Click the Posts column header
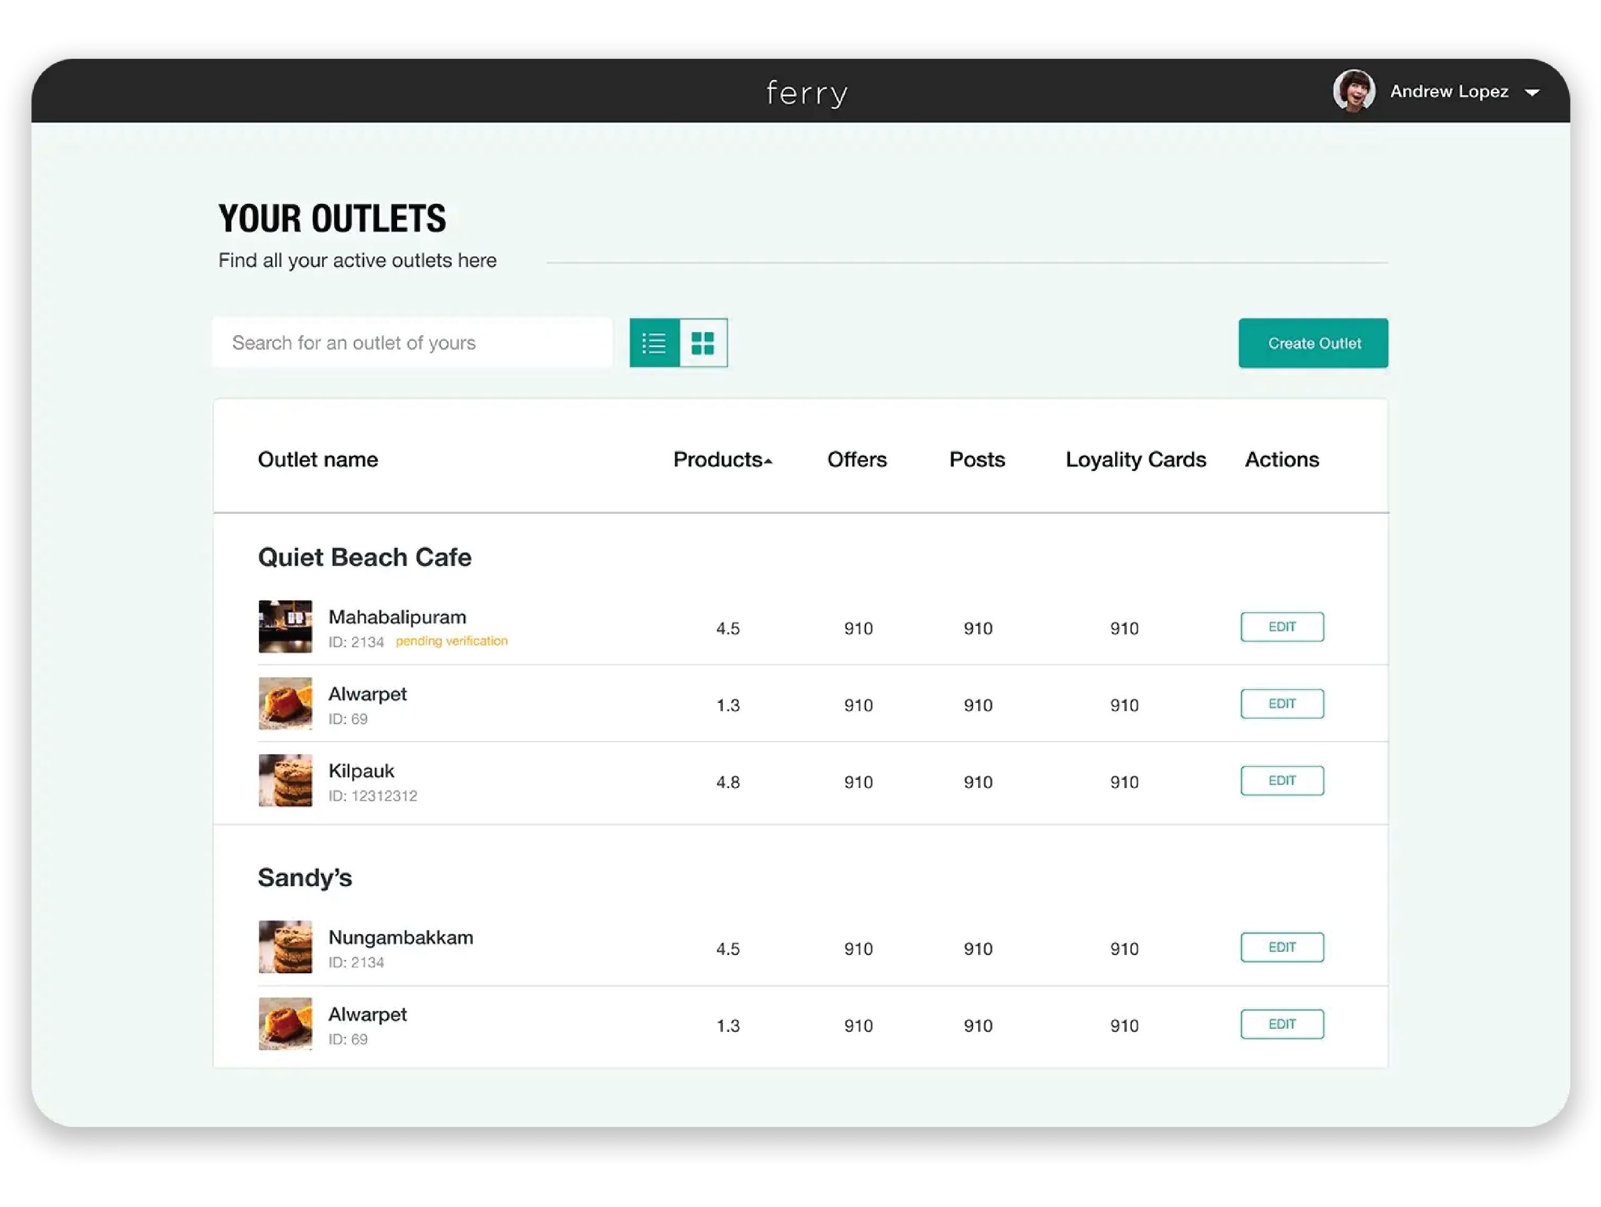 [976, 460]
